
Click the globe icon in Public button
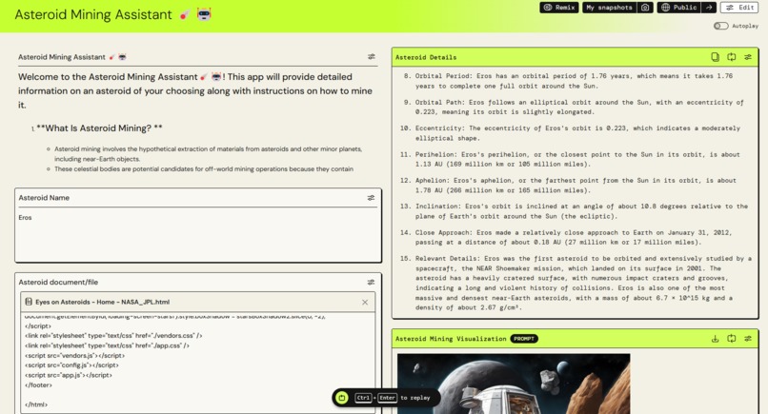coord(665,8)
